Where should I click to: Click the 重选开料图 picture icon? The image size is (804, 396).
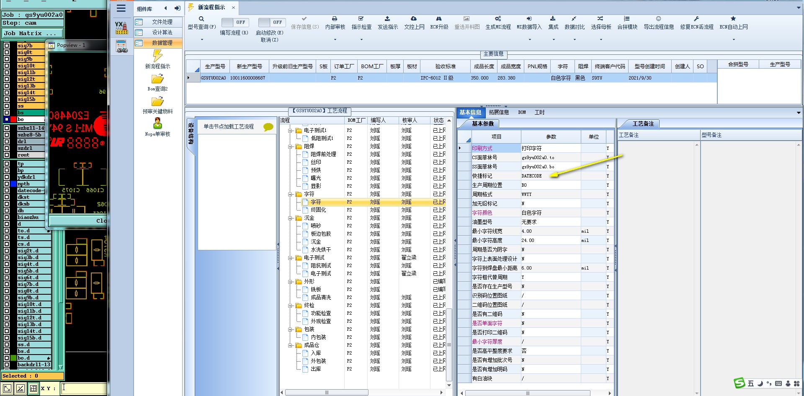(466, 19)
